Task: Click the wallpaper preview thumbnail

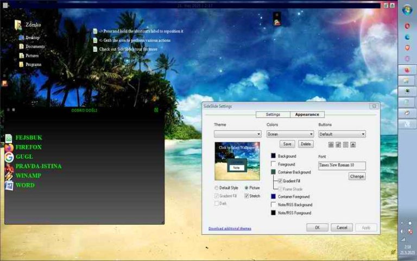Action: [237, 161]
